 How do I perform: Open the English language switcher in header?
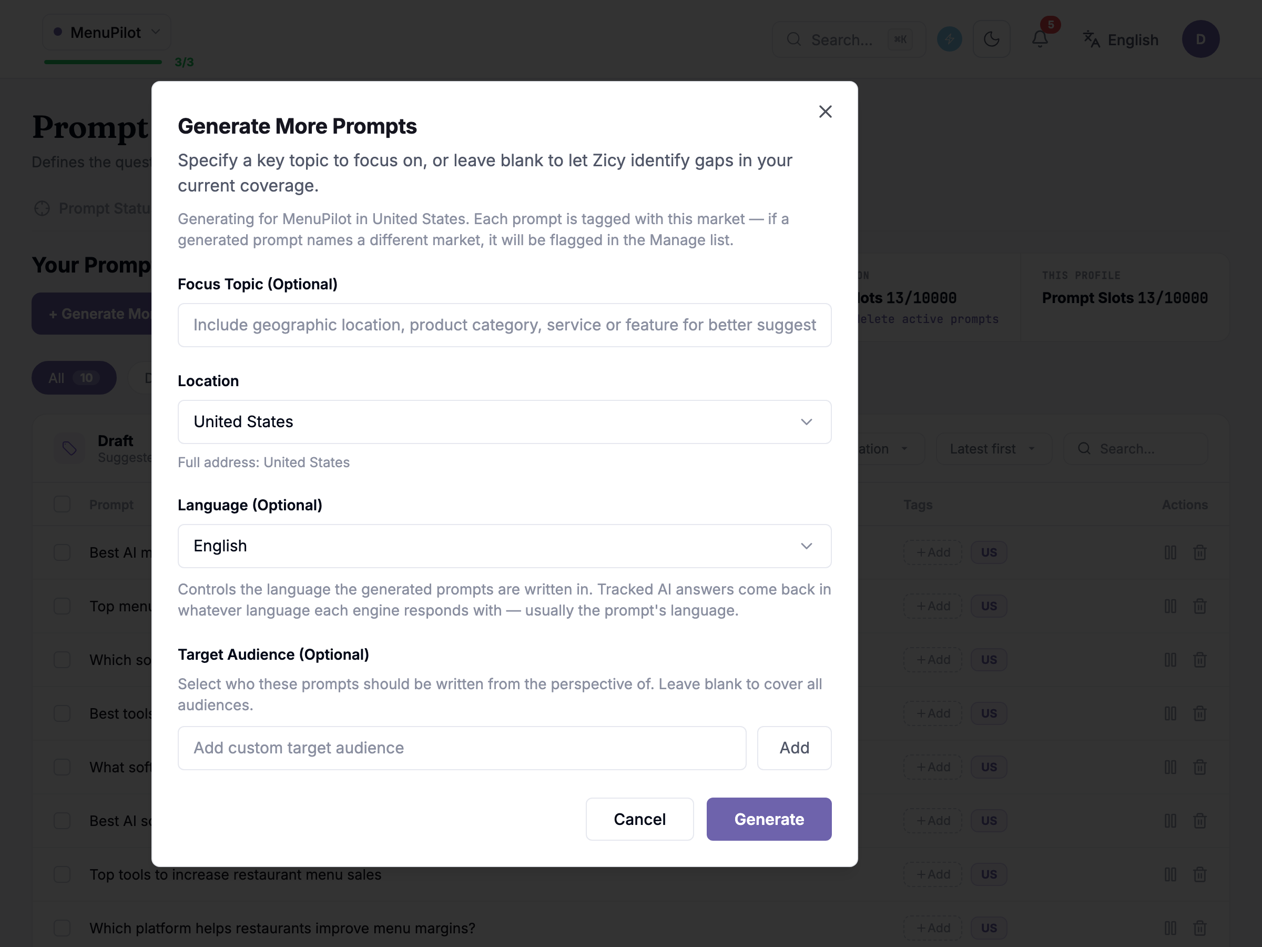1121,40
